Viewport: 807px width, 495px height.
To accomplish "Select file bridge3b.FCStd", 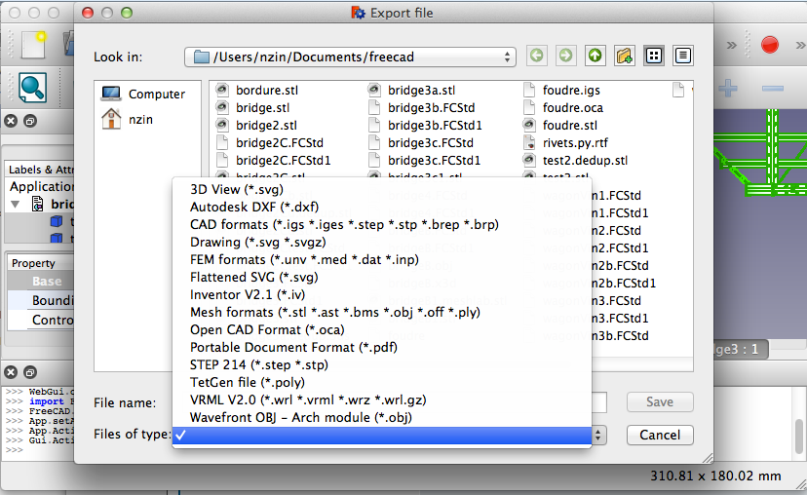I will pos(421,107).
